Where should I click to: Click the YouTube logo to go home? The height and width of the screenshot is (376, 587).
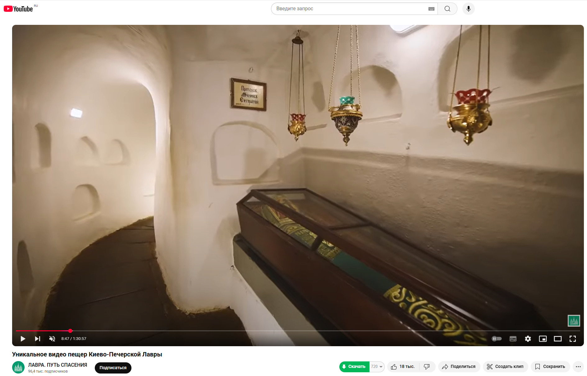pos(18,9)
